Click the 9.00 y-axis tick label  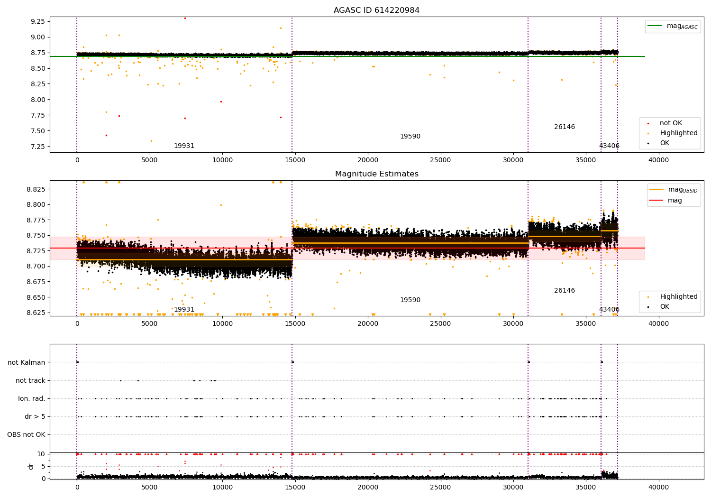coord(37,37)
